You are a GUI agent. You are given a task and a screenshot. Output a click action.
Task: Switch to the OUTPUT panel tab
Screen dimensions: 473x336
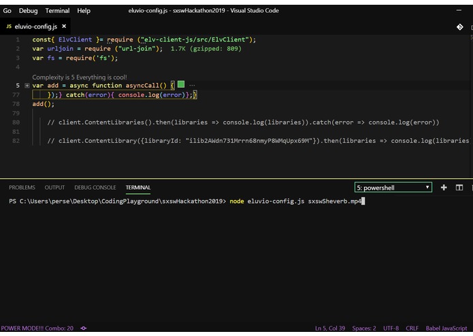pos(54,188)
